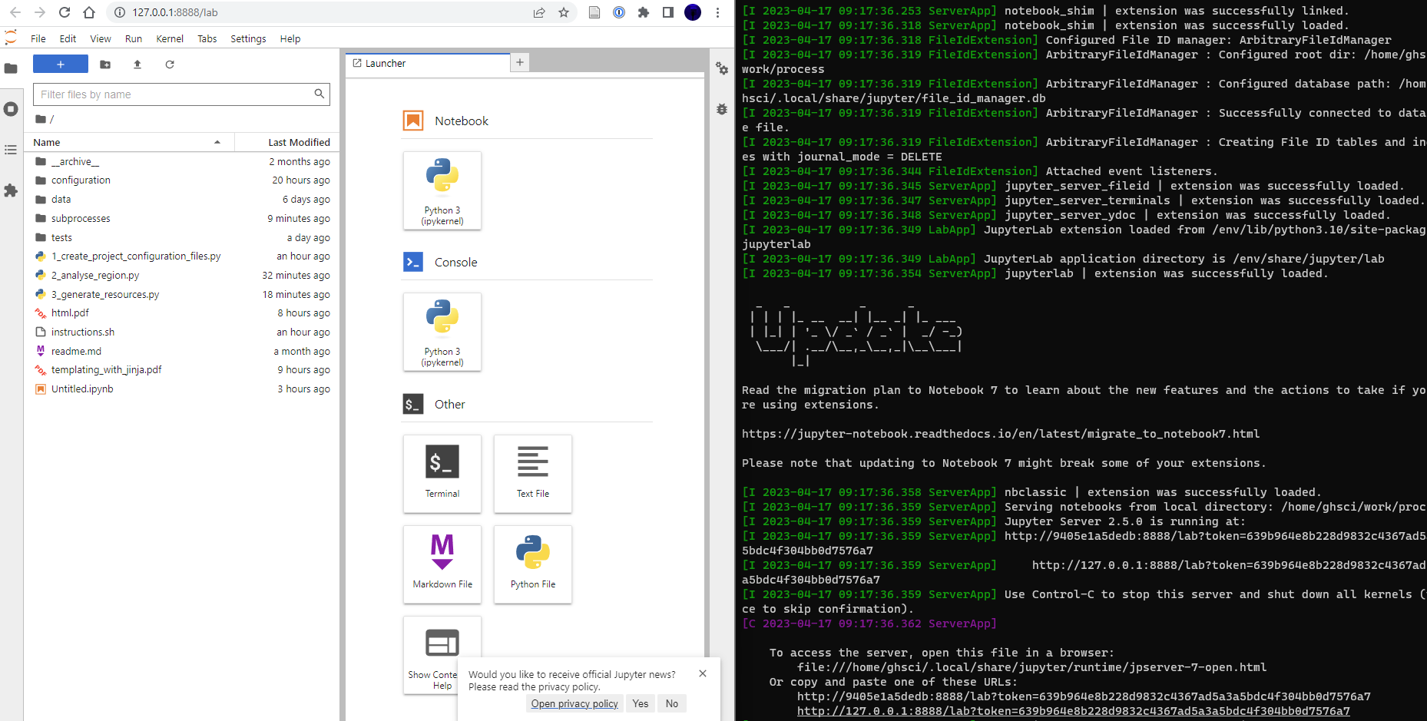1427x721 pixels.
Task: Open the Settings menu
Action: (248, 38)
